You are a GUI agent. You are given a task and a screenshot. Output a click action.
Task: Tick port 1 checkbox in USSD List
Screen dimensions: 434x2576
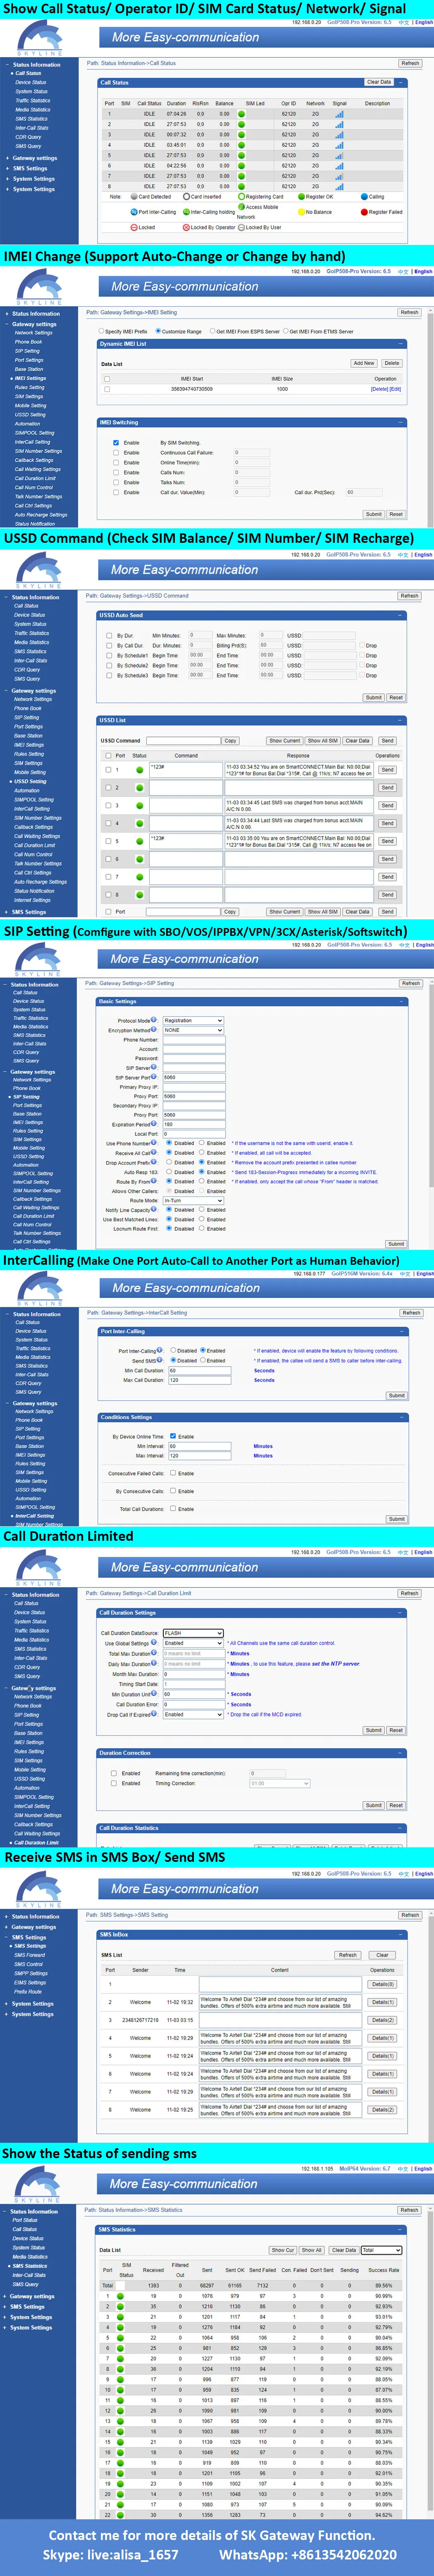pos(108,770)
